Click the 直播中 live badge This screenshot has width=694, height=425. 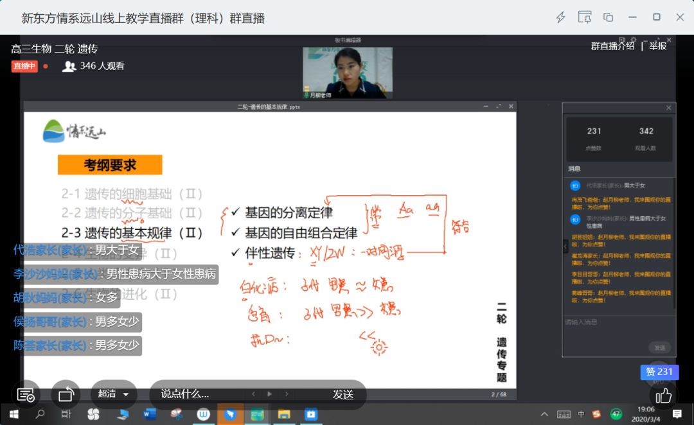tap(24, 66)
